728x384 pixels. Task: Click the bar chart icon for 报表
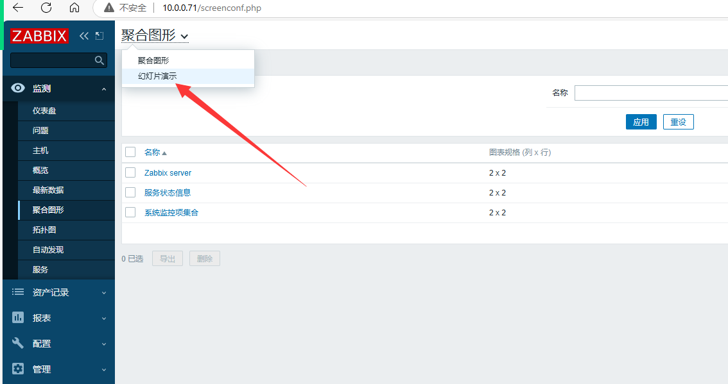(x=18, y=318)
